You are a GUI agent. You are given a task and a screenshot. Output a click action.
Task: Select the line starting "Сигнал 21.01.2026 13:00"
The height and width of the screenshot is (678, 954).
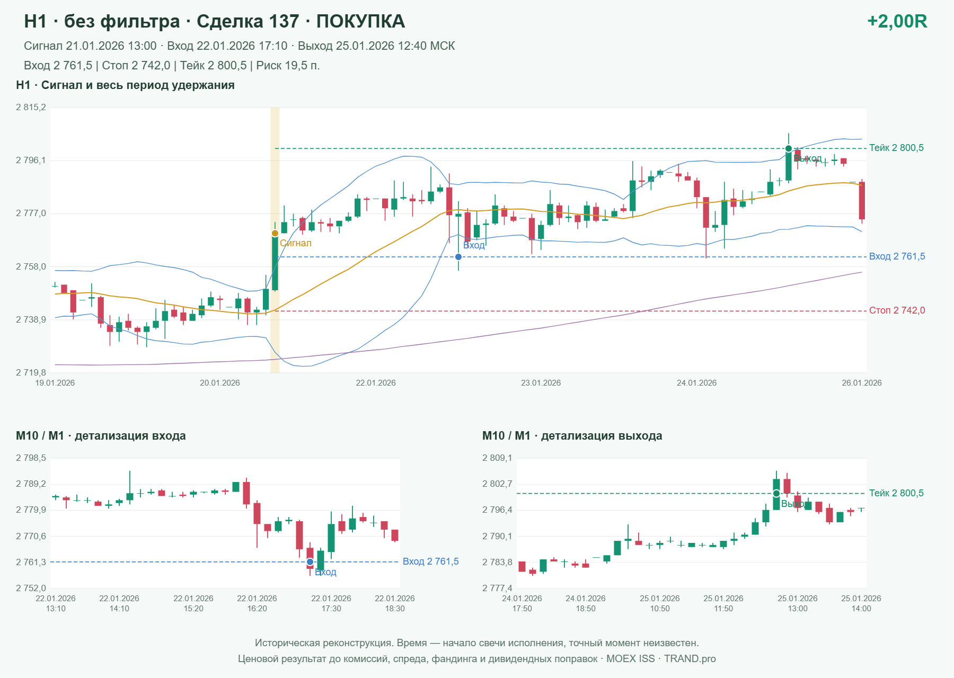(x=240, y=46)
